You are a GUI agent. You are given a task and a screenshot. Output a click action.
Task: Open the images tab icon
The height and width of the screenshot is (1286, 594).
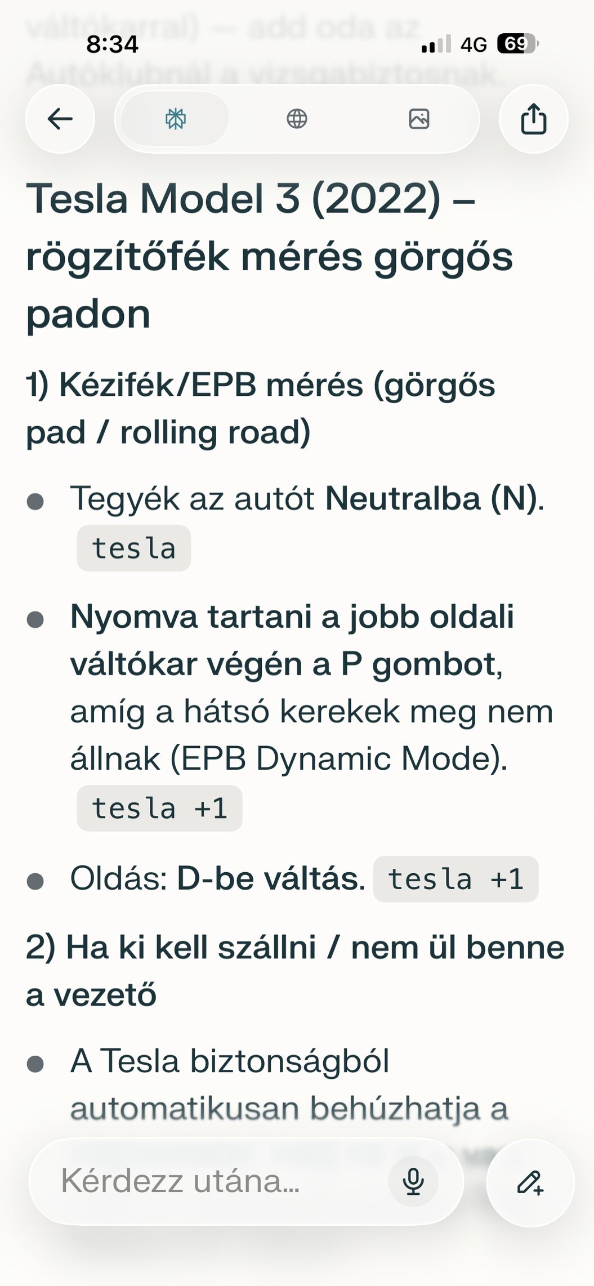[419, 119]
